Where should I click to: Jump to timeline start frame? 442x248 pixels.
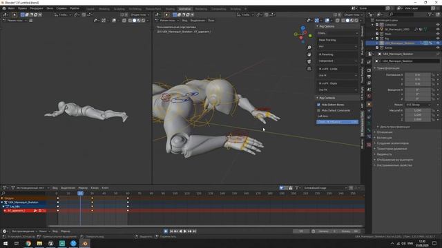(171, 231)
